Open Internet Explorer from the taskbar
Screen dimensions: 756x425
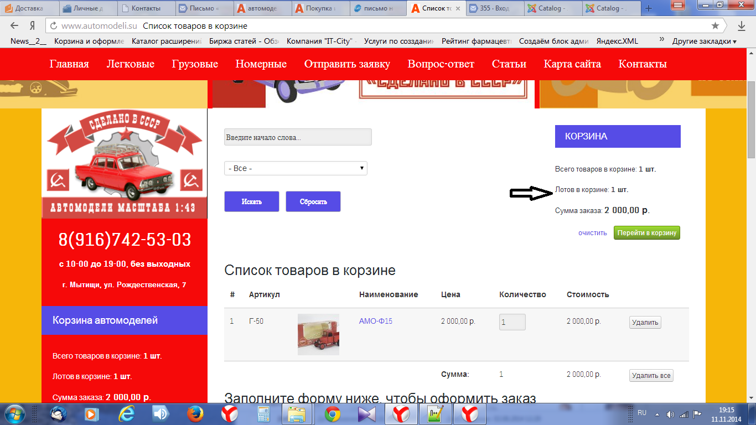[x=126, y=414]
